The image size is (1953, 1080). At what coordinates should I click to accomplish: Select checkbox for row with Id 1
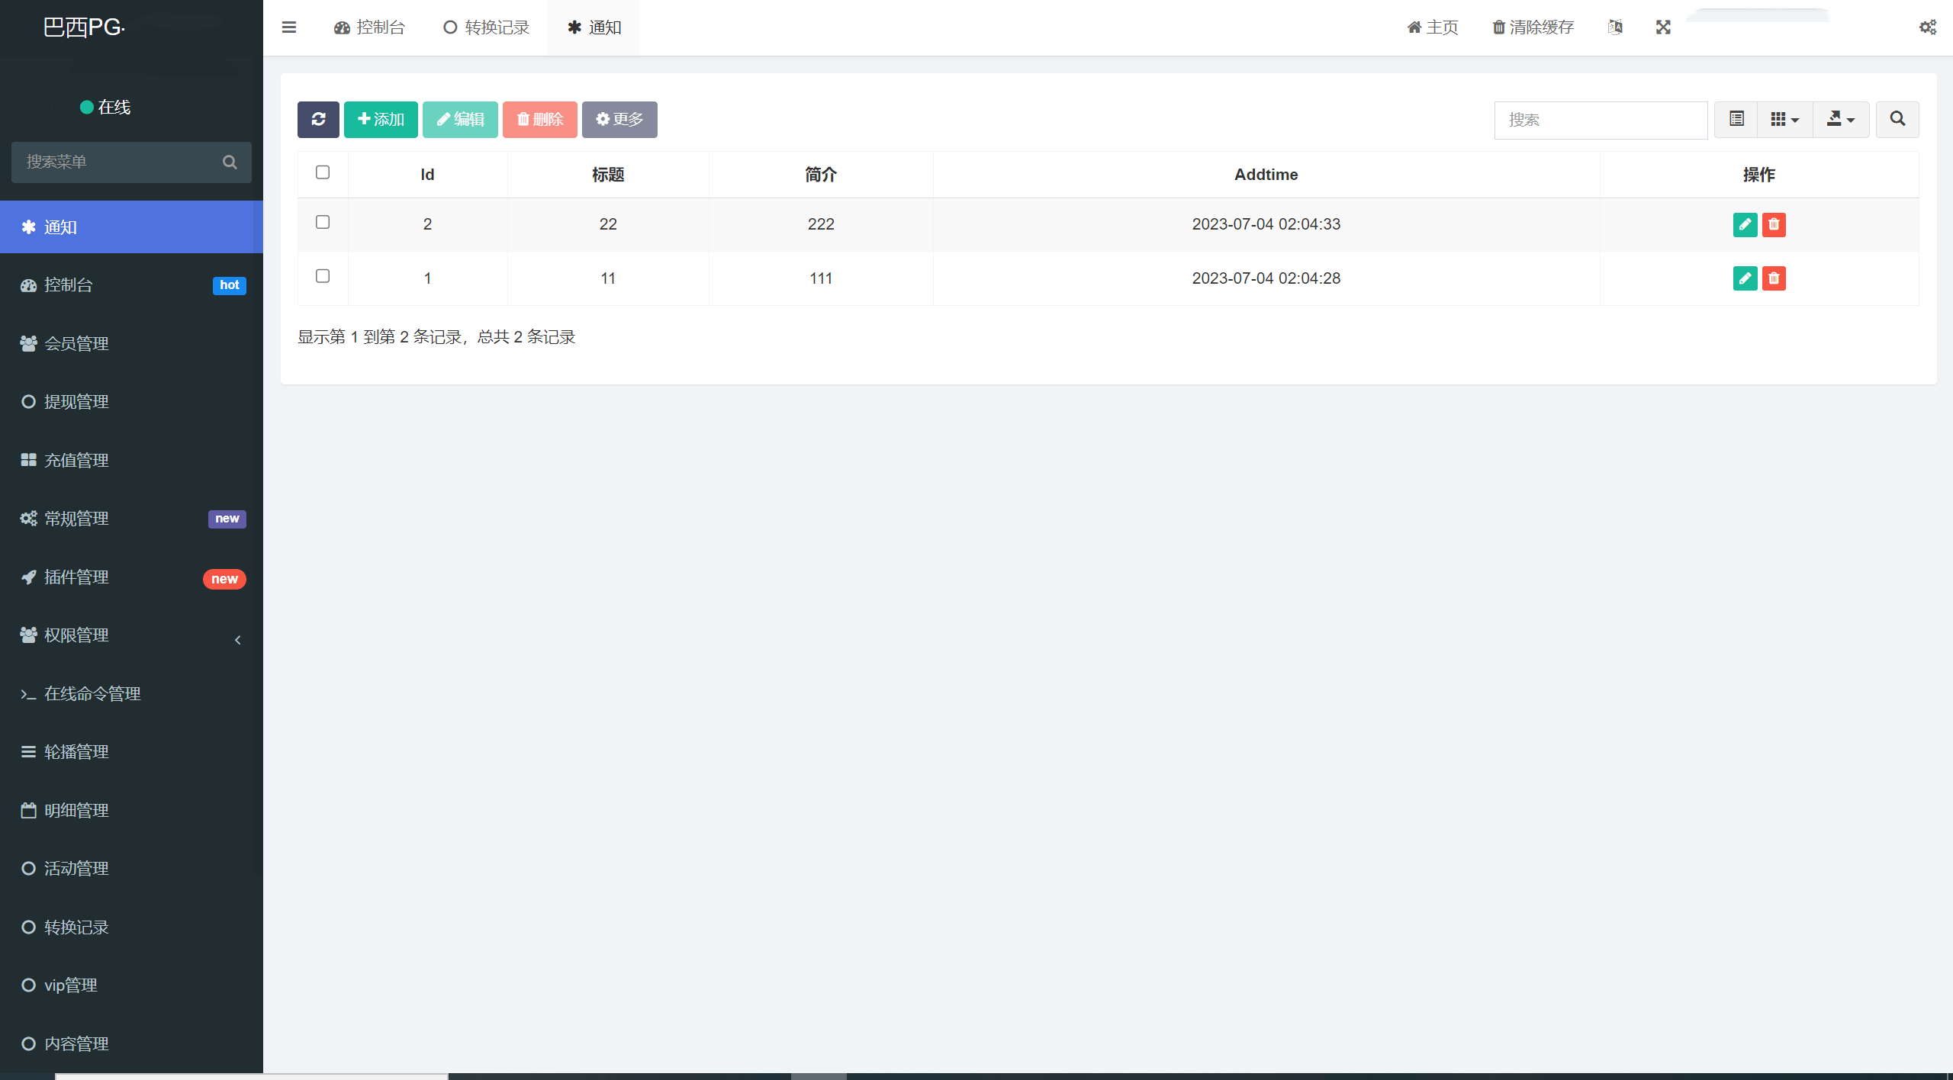(x=323, y=276)
